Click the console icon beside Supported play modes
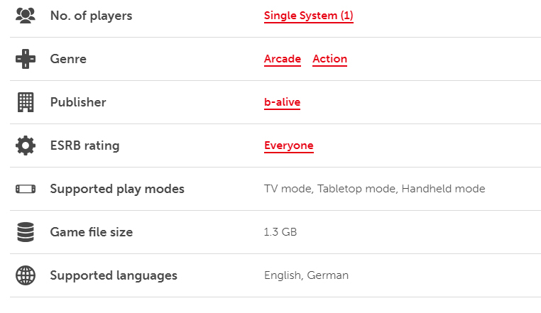 (x=26, y=189)
